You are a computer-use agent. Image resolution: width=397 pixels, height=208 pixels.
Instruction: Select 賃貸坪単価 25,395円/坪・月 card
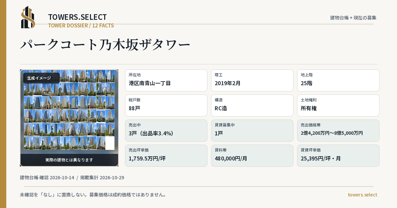[x=338, y=156]
